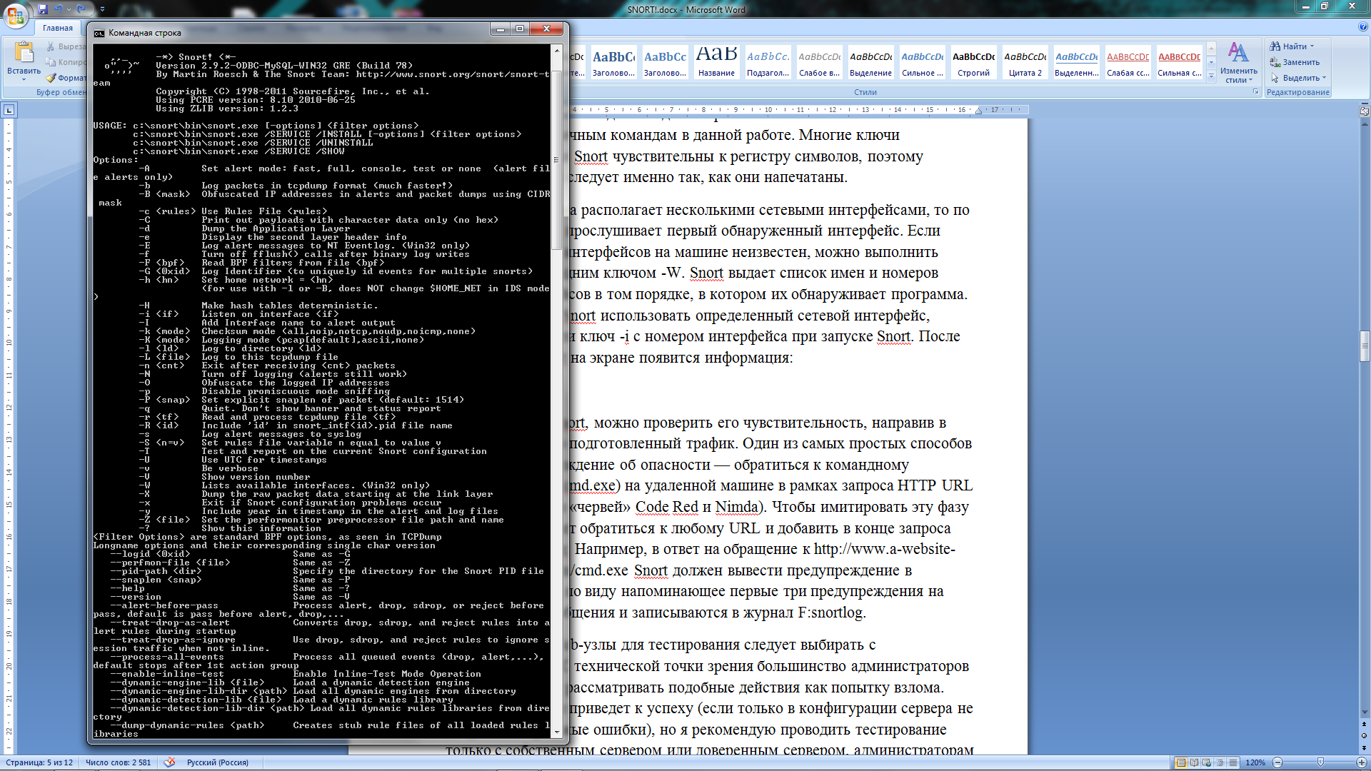Viewport: 1371px width, 771px height.
Task: Switch to Draft view
Action: point(1232,762)
